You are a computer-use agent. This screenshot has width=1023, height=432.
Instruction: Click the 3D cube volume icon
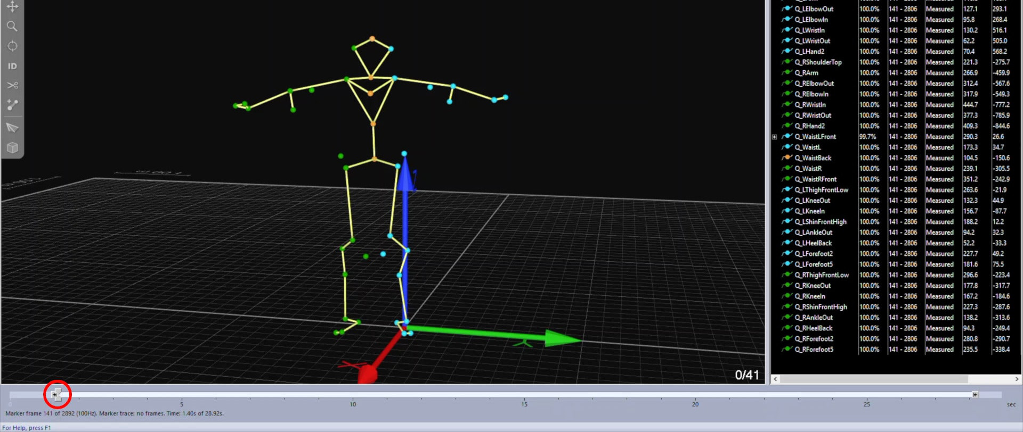coord(12,148)
